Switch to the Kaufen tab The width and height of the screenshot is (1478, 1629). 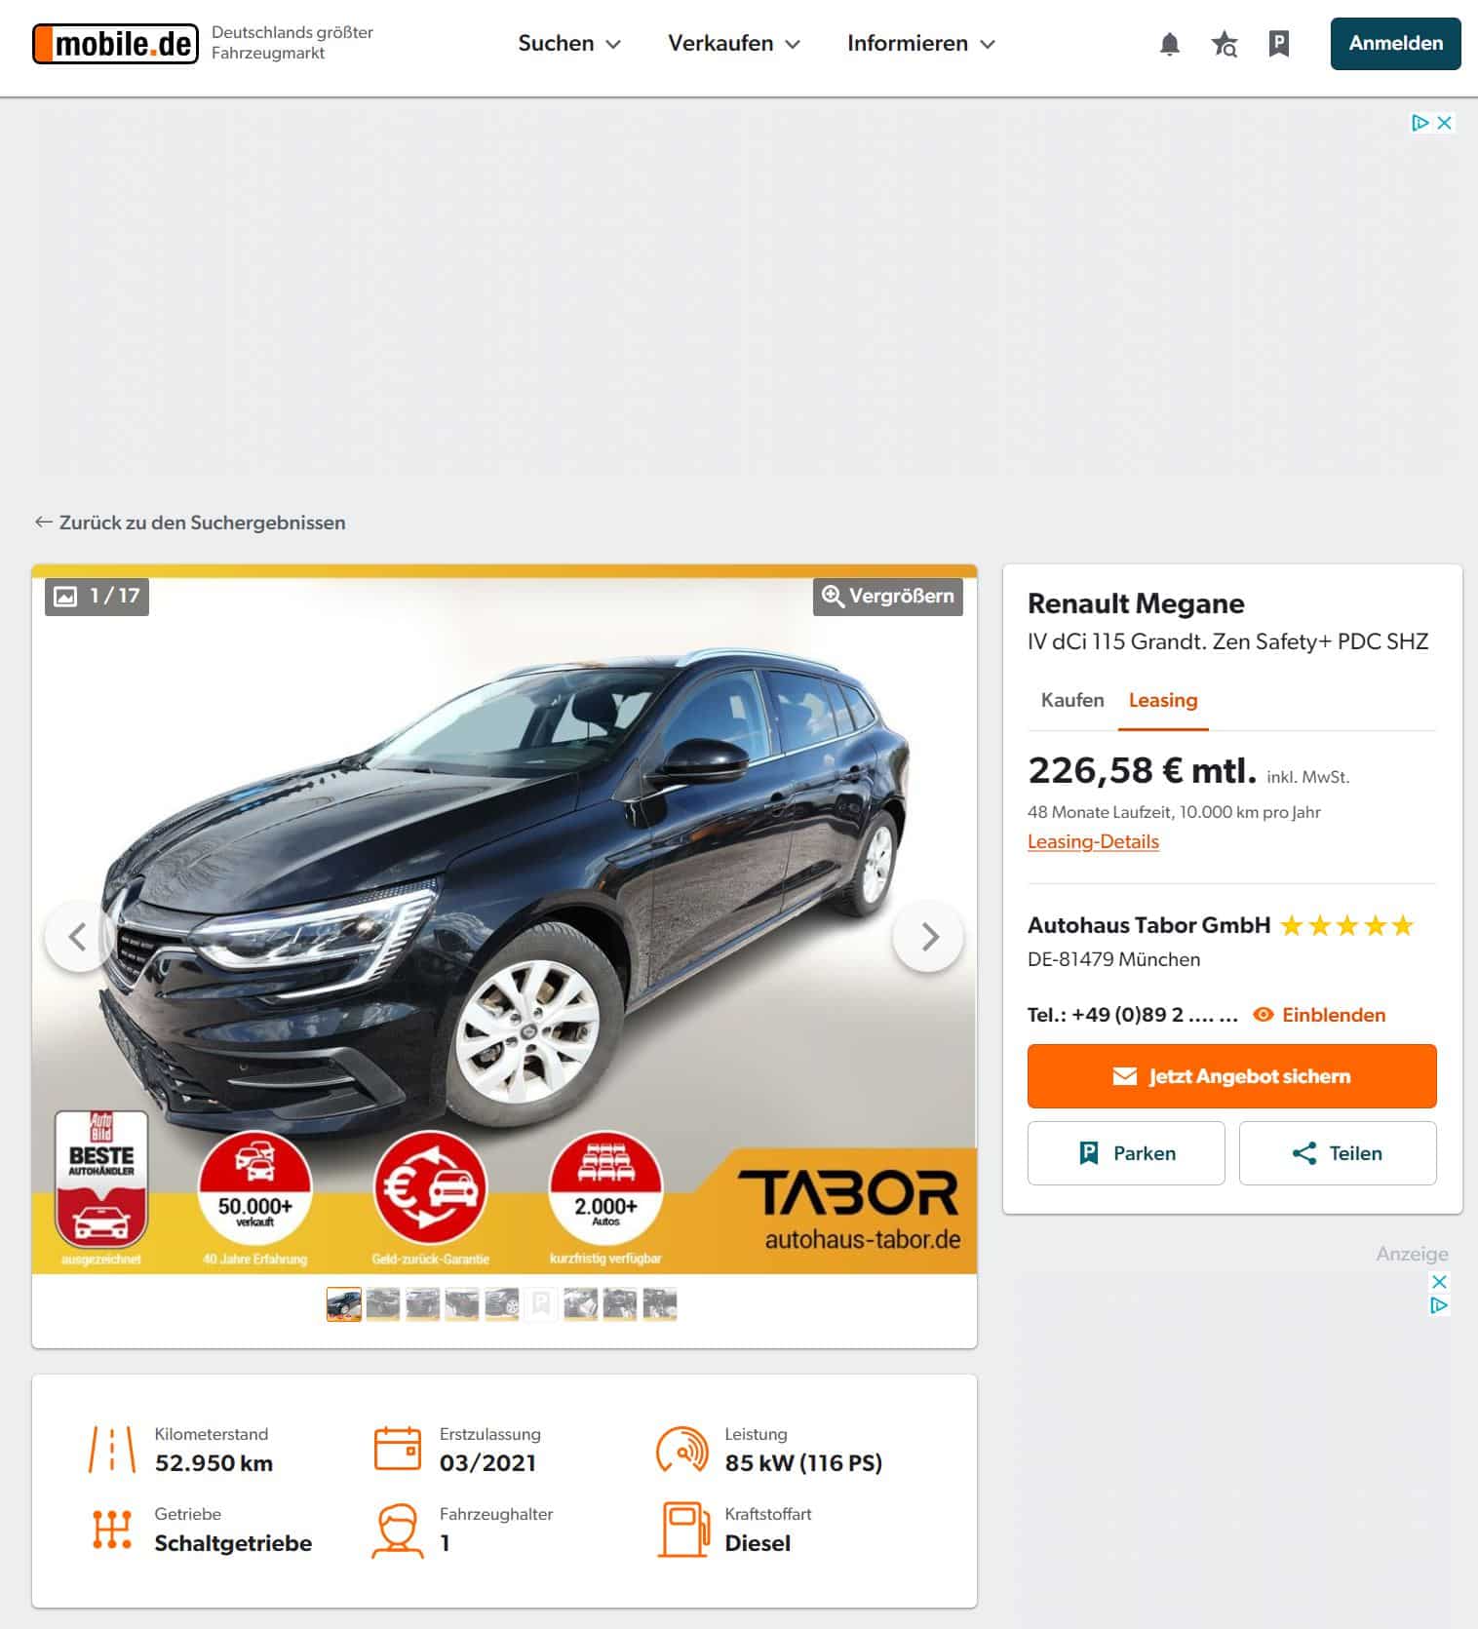click(x=1072, y=700)
